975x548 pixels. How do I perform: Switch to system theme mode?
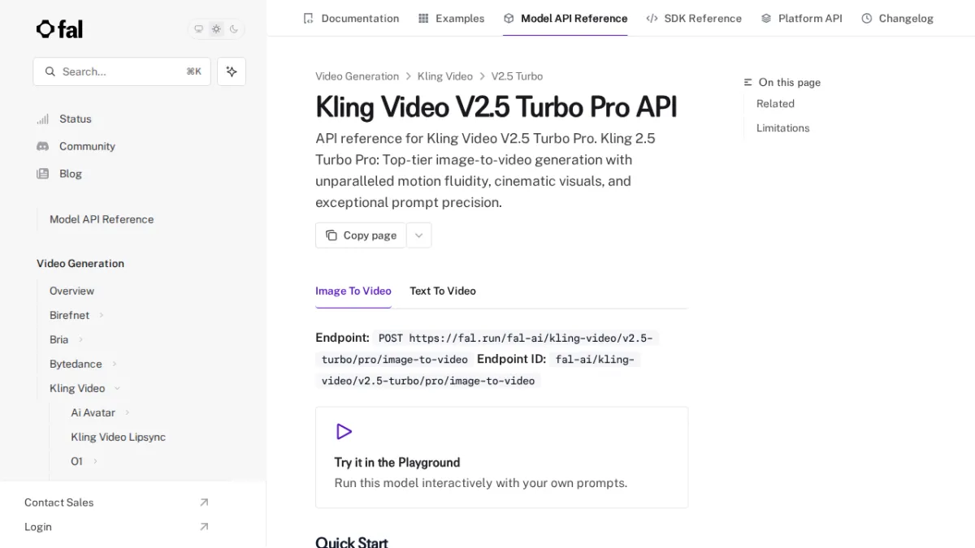pos(198,29)
